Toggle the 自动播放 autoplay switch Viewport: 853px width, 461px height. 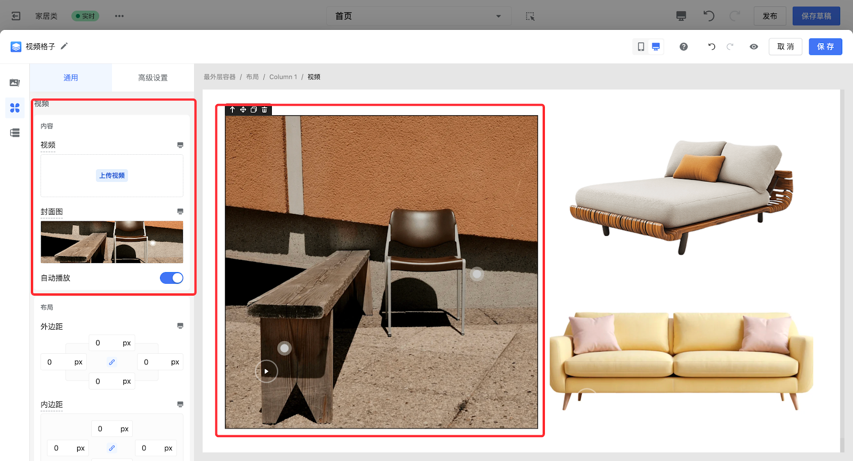pyautogui.click(x=171, y=278)
